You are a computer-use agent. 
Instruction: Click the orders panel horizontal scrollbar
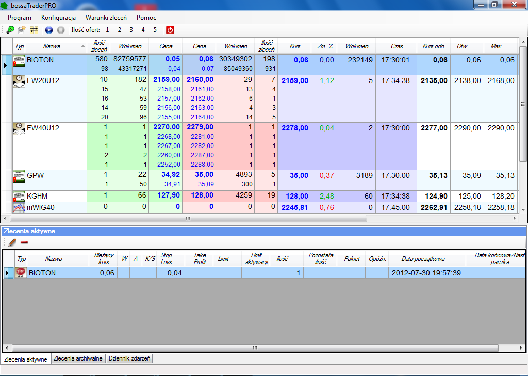(255, 348)
